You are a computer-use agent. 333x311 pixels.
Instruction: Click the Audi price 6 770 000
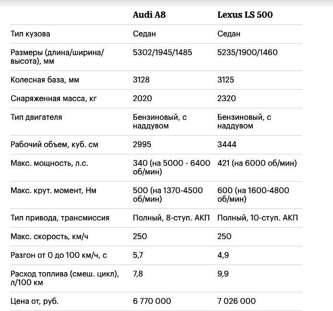(152, 301)
